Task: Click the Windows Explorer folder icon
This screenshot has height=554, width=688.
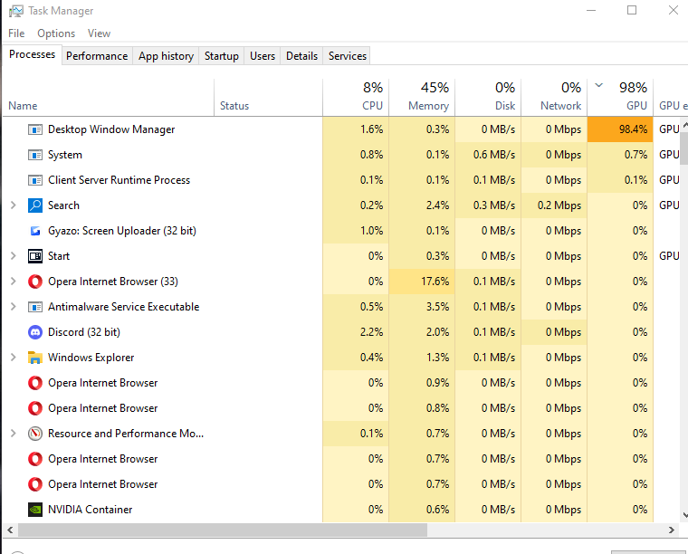Action: click(35, 358)
